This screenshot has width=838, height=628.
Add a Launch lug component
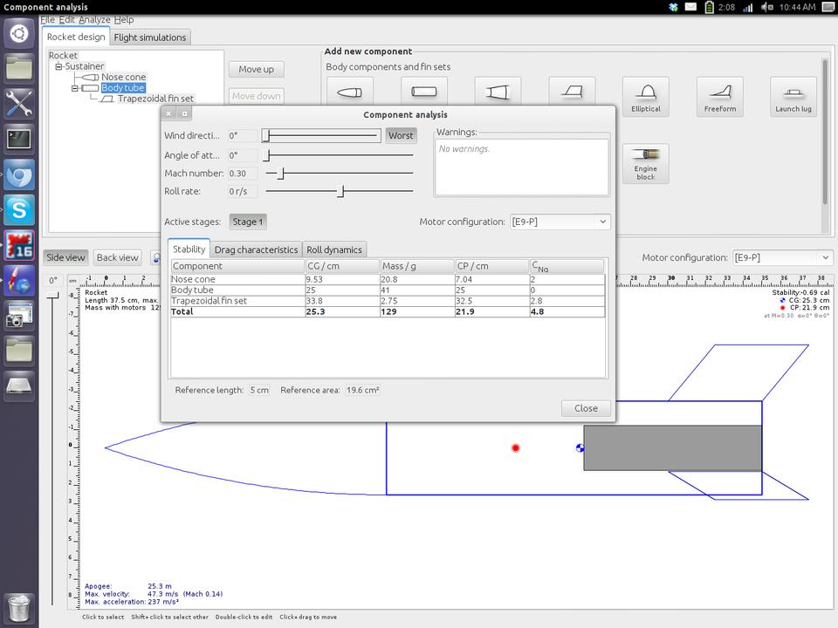coord(793,96)
